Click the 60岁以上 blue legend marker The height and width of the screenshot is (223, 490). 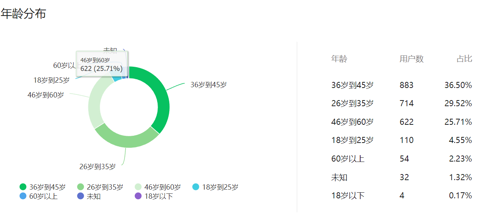click(x=23, y=196)
